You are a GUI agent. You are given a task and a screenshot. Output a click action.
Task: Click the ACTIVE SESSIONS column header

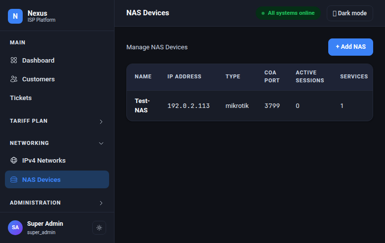310,76
